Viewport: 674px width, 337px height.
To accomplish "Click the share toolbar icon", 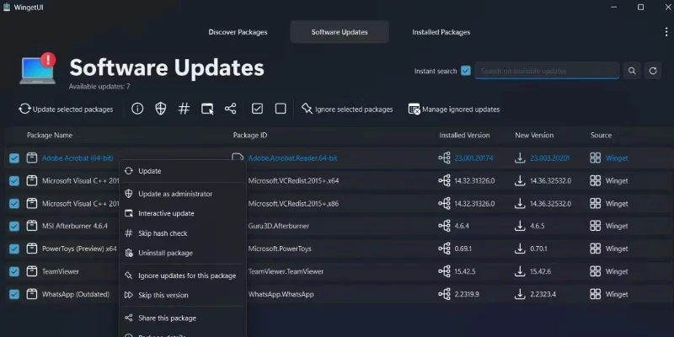I will coord(230,109).
